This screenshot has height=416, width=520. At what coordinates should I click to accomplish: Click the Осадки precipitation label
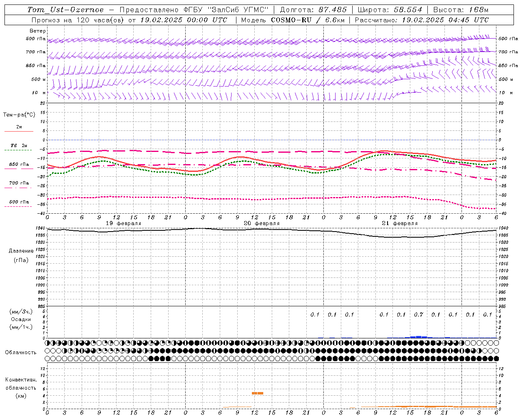(21, 319)
